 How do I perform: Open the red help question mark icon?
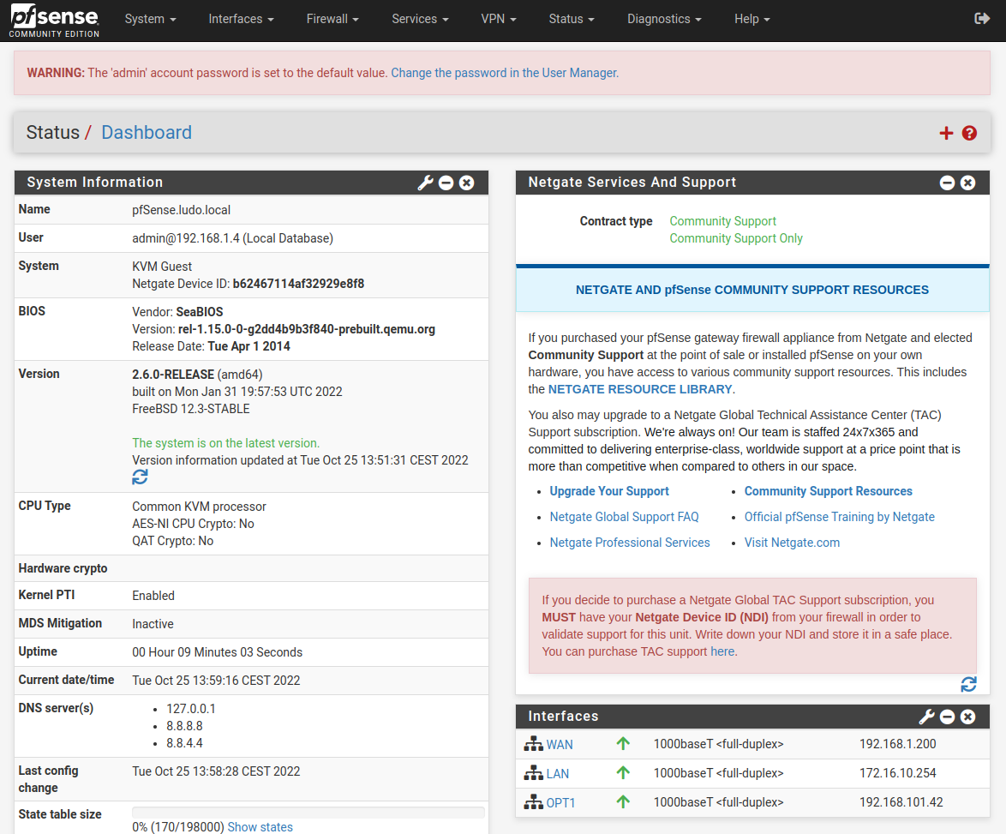969,133
